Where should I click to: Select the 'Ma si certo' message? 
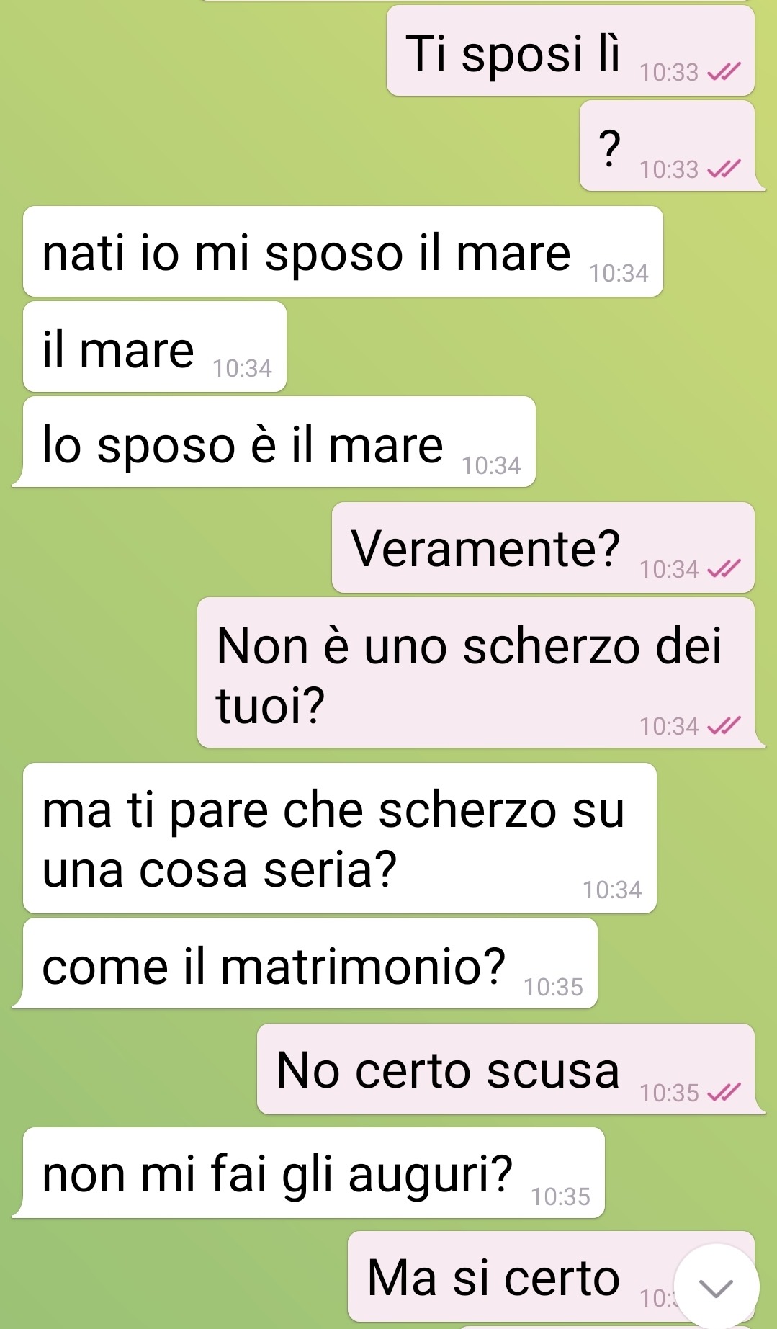click(551, 1276)
